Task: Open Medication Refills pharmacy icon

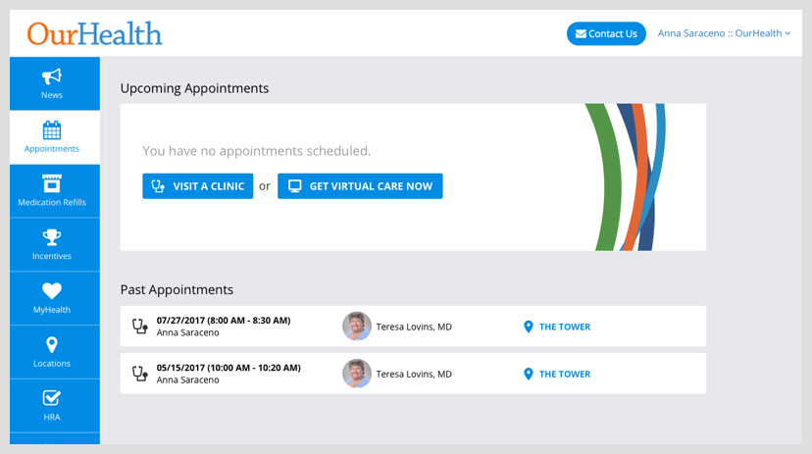Action: point(52,183)
